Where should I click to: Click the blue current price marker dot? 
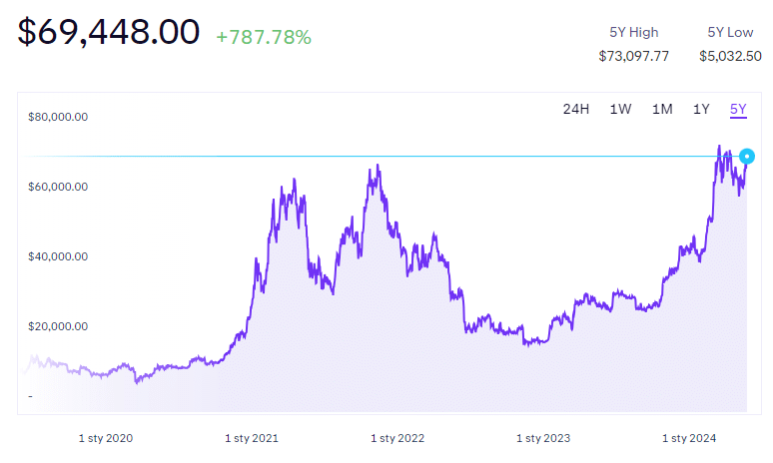(x=747, y=156)
